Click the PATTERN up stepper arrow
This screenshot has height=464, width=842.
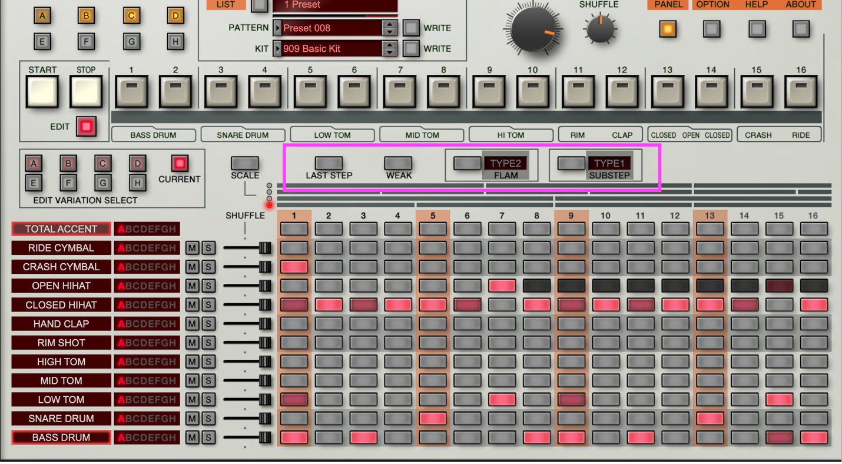(389, 25)
